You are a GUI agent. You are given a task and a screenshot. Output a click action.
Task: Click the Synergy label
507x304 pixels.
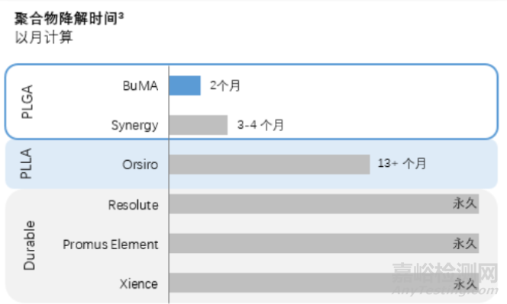[x=135, y=125]
